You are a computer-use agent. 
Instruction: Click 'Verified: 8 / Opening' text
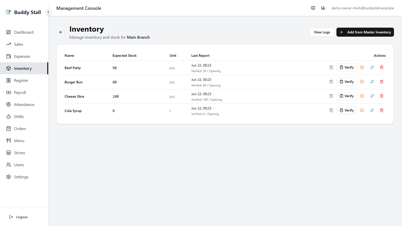coord(205,114)
